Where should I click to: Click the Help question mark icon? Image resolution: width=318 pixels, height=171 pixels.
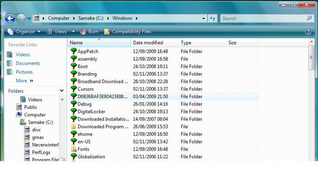pos(308,32)
